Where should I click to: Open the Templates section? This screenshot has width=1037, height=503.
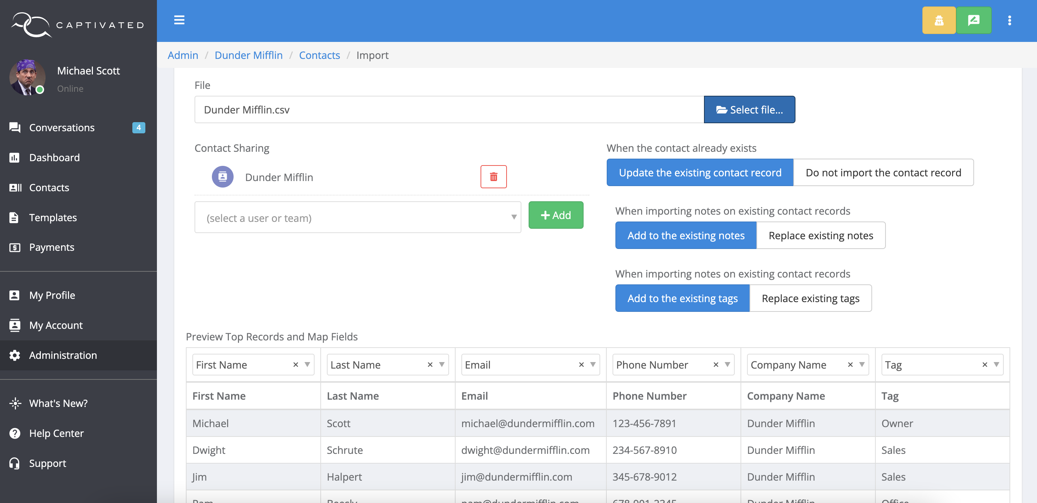[53, 217]
